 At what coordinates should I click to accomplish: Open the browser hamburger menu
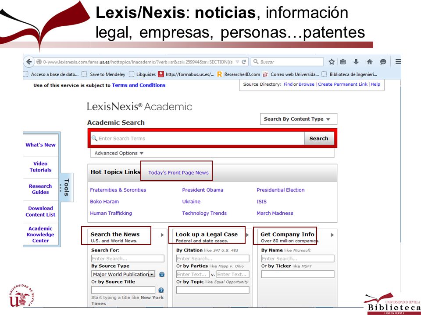point(398,62)
